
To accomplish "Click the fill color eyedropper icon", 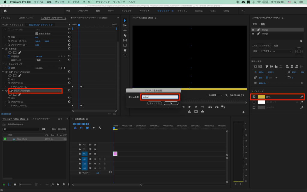I will coord(302,97).
